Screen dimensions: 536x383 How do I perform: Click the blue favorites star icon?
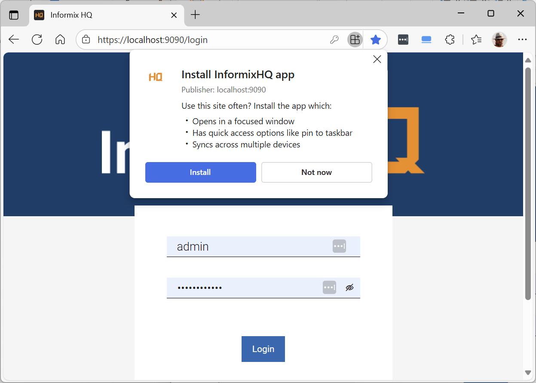pyautogui.click(x=376, y=40)
